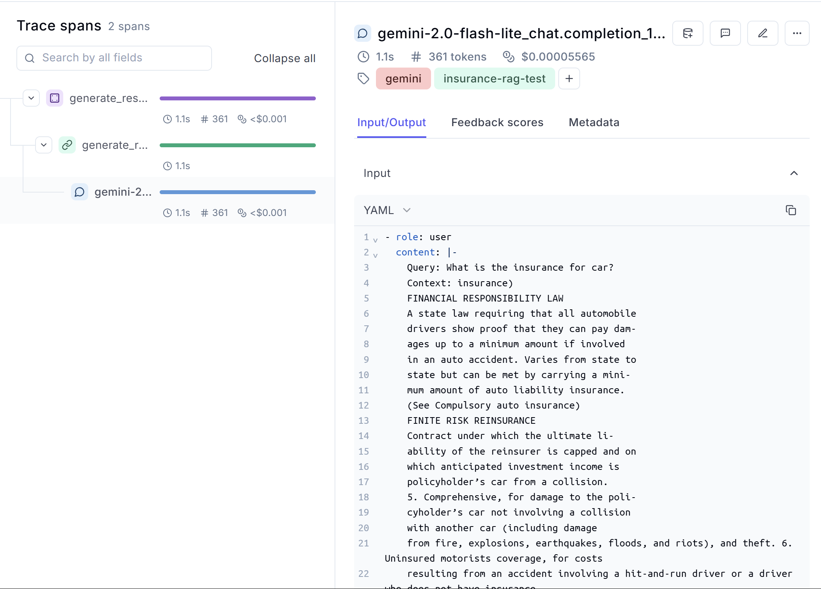Image resolution: width=821 pixels, height=589 pixels.
Task: Click the '# 361' tokens under generate_res... span
Action: tap(214, 119)
